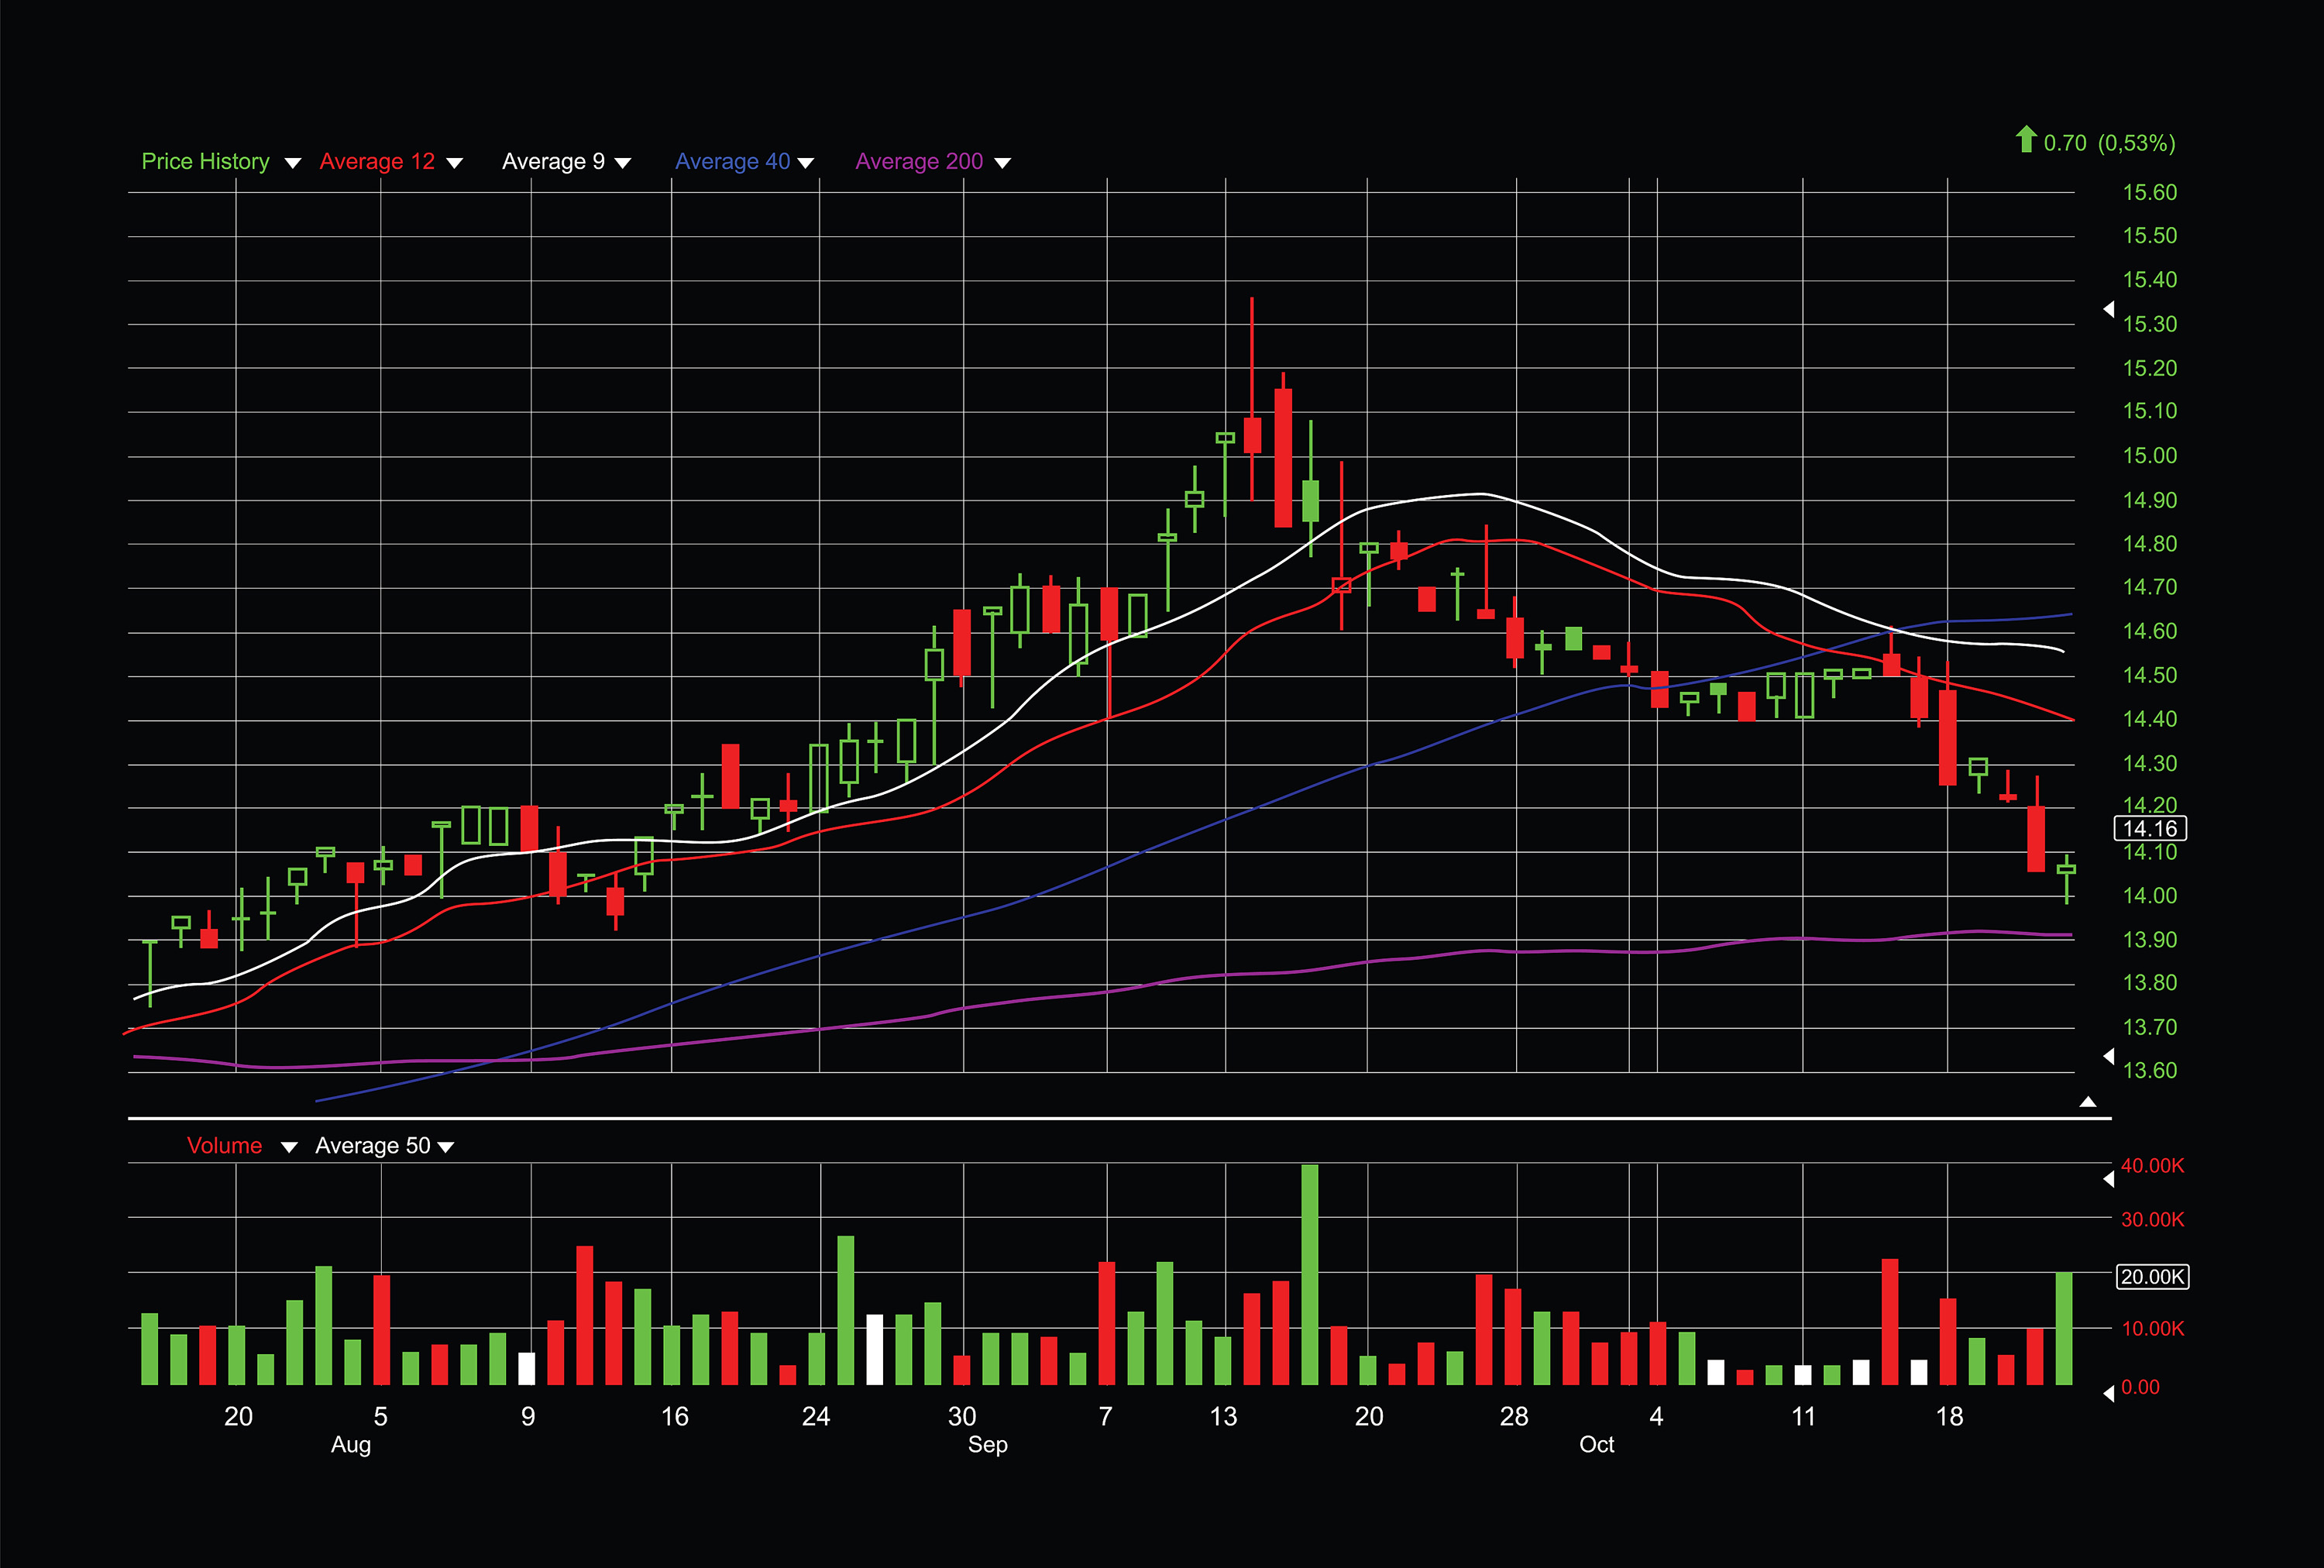Image resolution: width=2324 pixels, height=1568 pixels.
Task: Select the Average 200 label
Action: (919, 162)
